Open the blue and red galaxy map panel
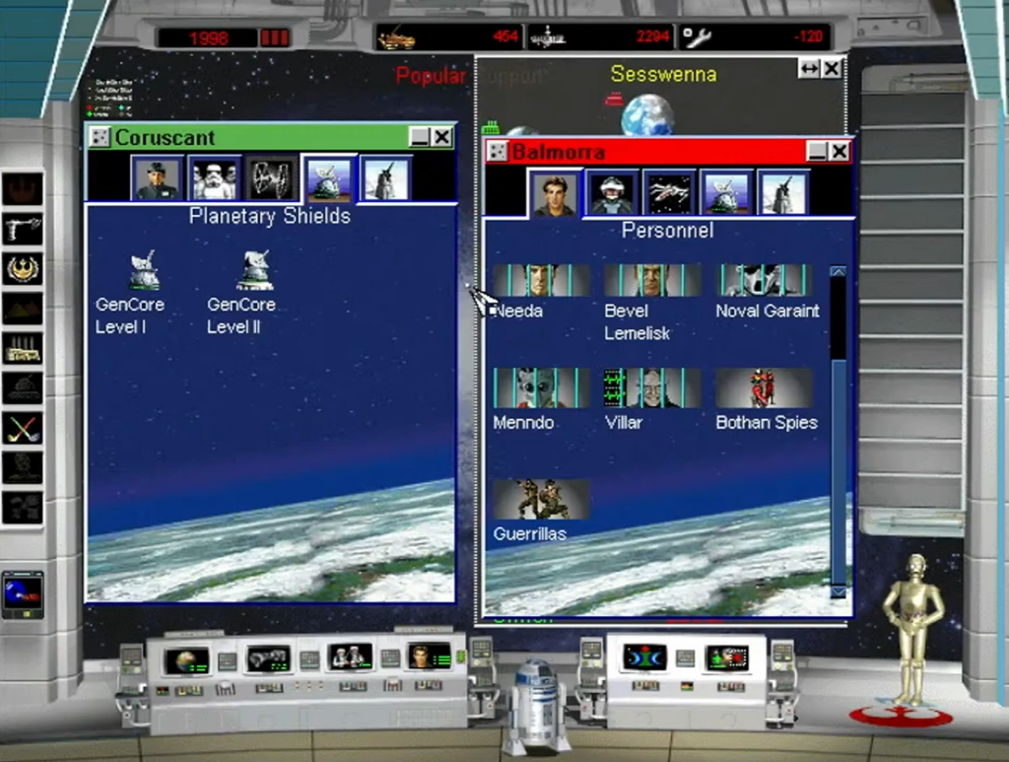The image size is (1009, 762). [23, 592]
